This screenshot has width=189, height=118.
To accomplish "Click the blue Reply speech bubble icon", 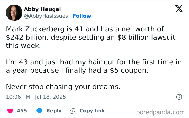I will click(39, 110).
